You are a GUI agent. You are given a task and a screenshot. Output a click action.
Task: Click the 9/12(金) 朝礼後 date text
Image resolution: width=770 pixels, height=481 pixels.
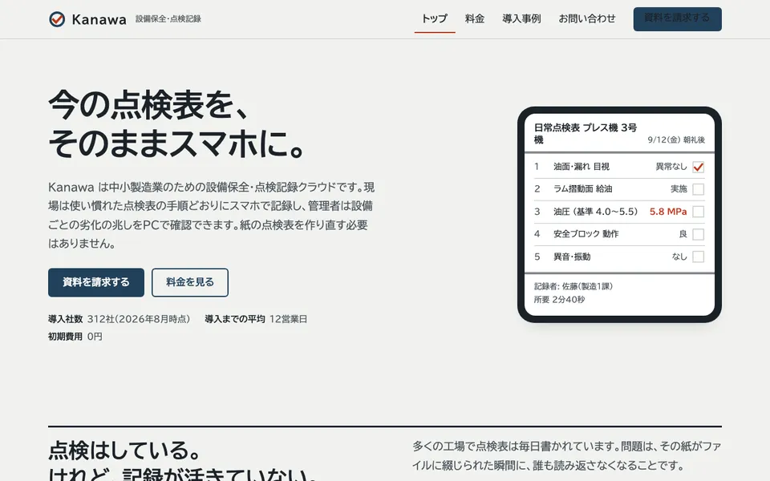pyautogui.click(x=676, y=139)
